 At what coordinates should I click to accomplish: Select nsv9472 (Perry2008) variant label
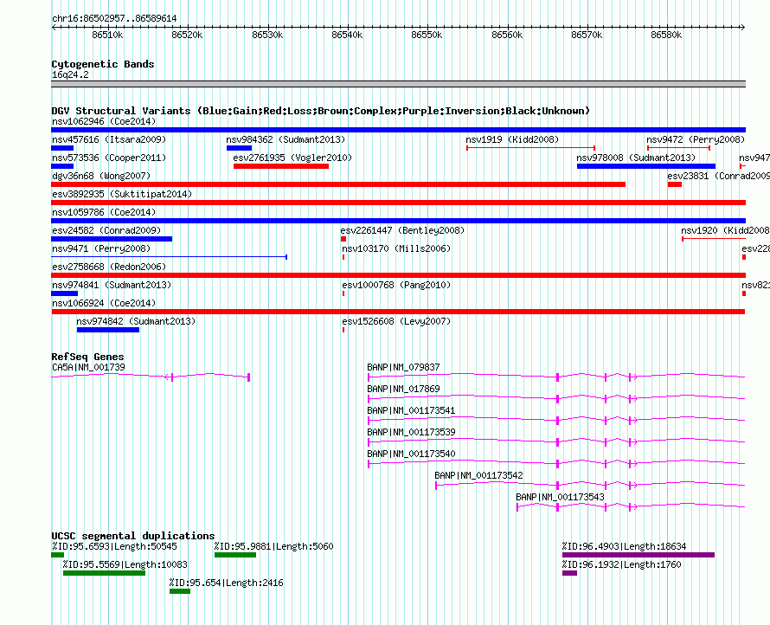coord(696,139)
